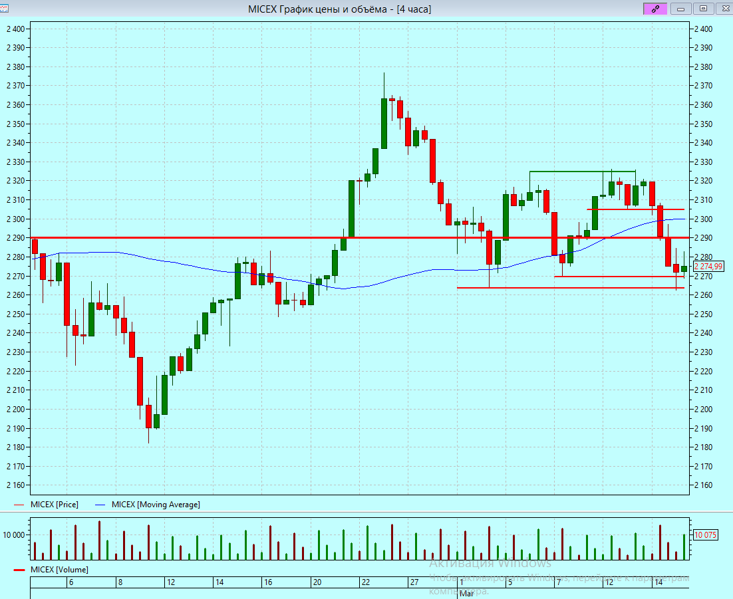The image size is (733, 599).
Task: Click date label 22 on time axis
Action: click(366, 582)
